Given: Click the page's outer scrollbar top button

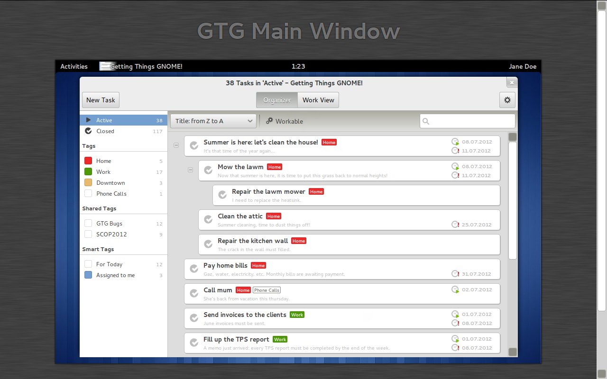Looking at the screenshot, I should [601, 6].
